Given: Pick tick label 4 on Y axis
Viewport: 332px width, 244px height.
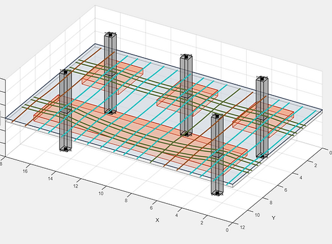Looking at the screenshot, I should coord(301,178).
